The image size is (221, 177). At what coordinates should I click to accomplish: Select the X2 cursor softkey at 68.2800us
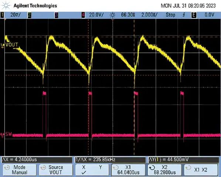(x=164, y=170)
